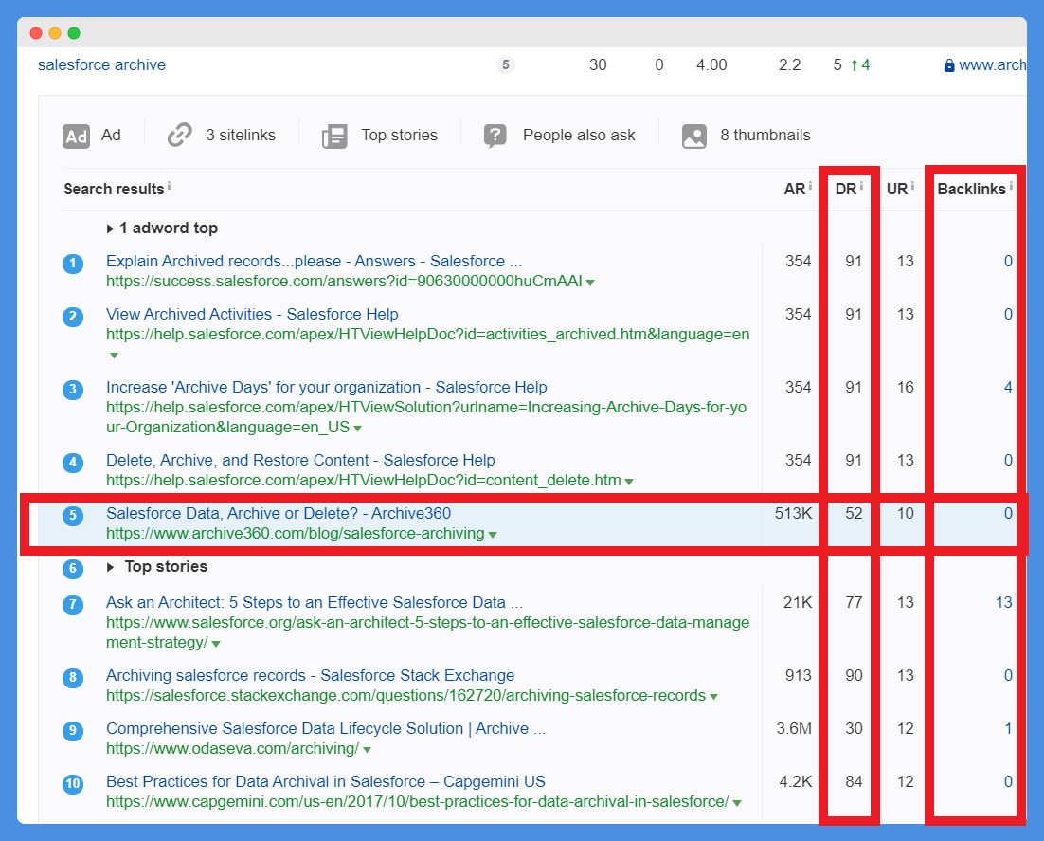Click AR value 513K

[x=793, y=513]
